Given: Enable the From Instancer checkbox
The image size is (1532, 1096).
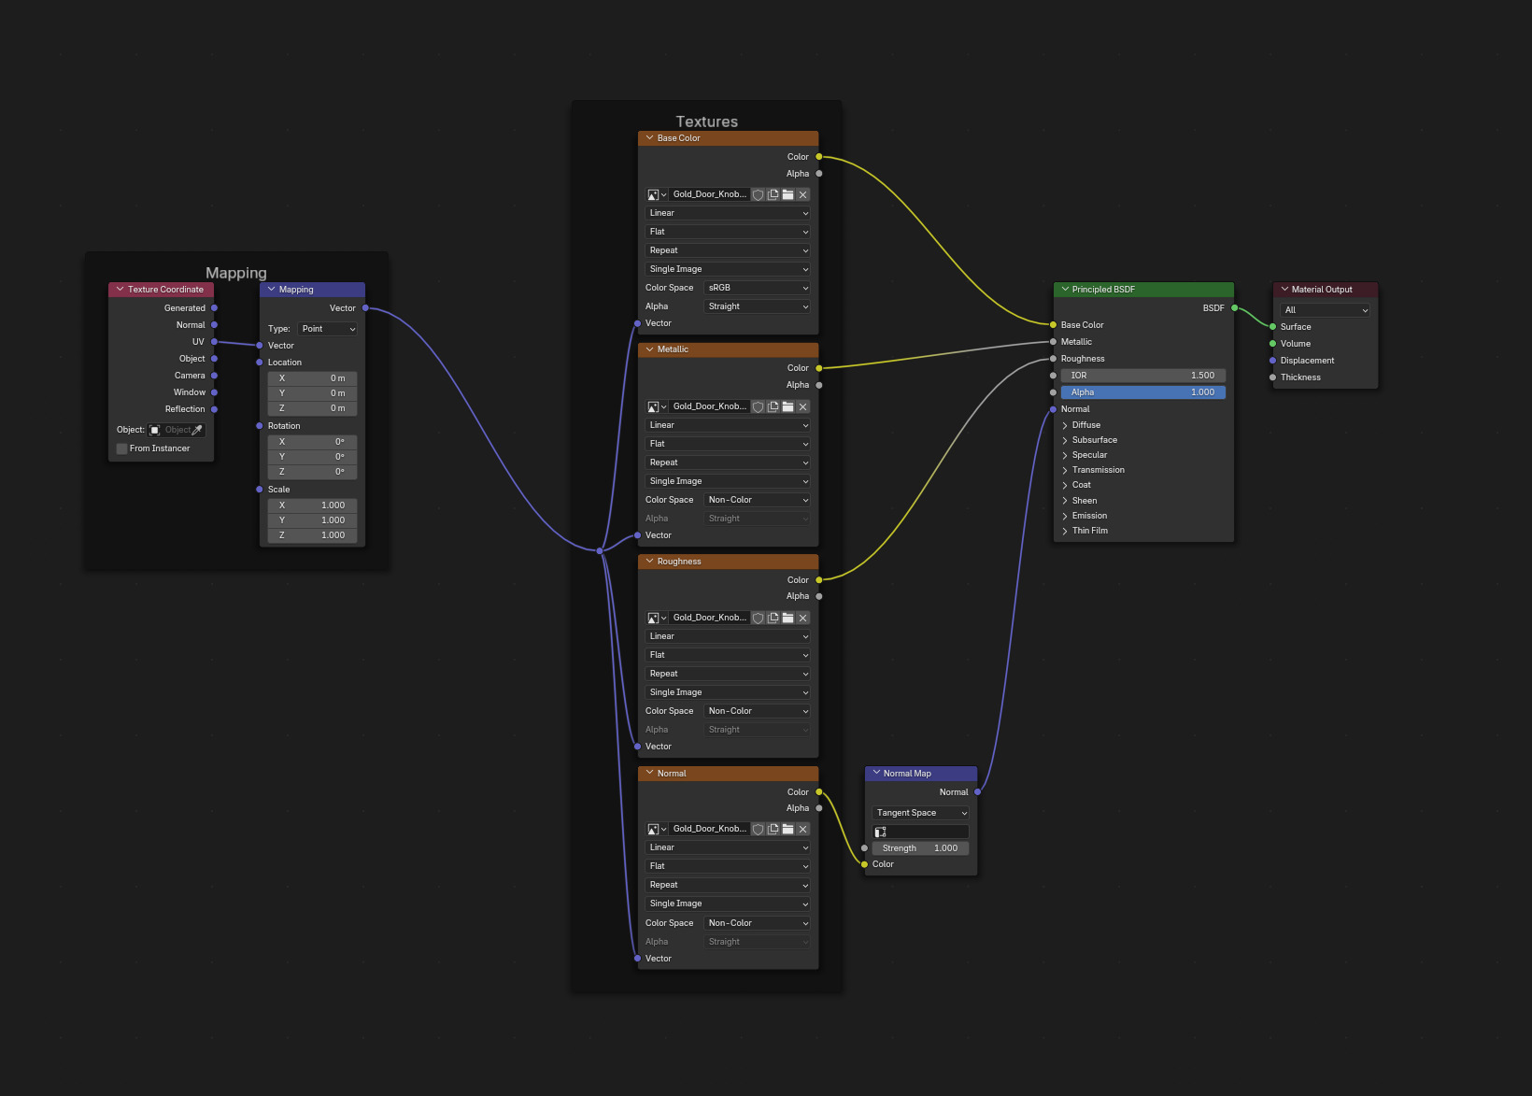Looking at the screenshot, I should click(122, 449).
